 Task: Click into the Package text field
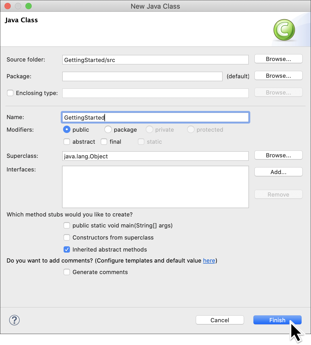pos(142,76)
